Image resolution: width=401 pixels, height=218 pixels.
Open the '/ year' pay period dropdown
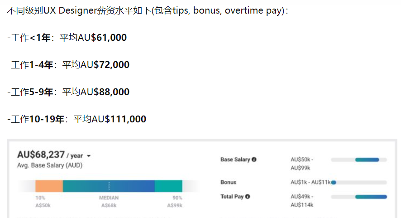pos(88,156)
